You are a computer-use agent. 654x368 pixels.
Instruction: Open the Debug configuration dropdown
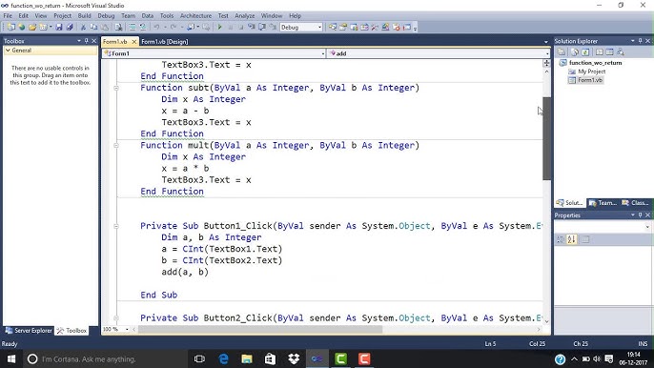pos(301,27)
